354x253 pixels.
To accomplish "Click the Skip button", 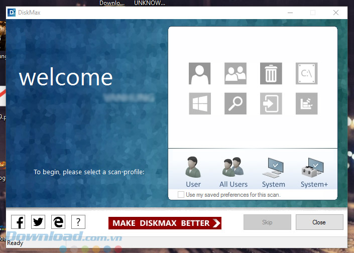I will [267, 222].
